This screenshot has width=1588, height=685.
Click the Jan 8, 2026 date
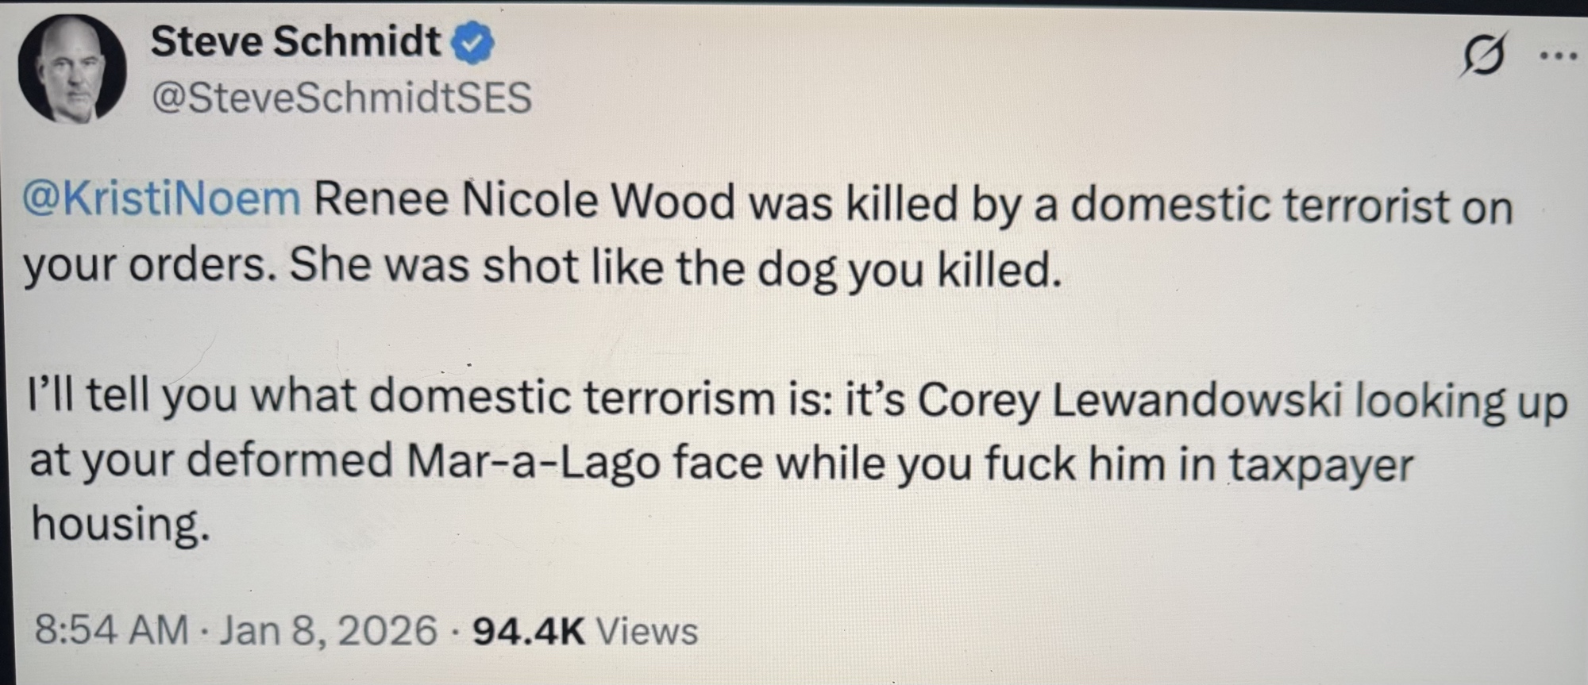pyautogui.click(x=328, y=631)
